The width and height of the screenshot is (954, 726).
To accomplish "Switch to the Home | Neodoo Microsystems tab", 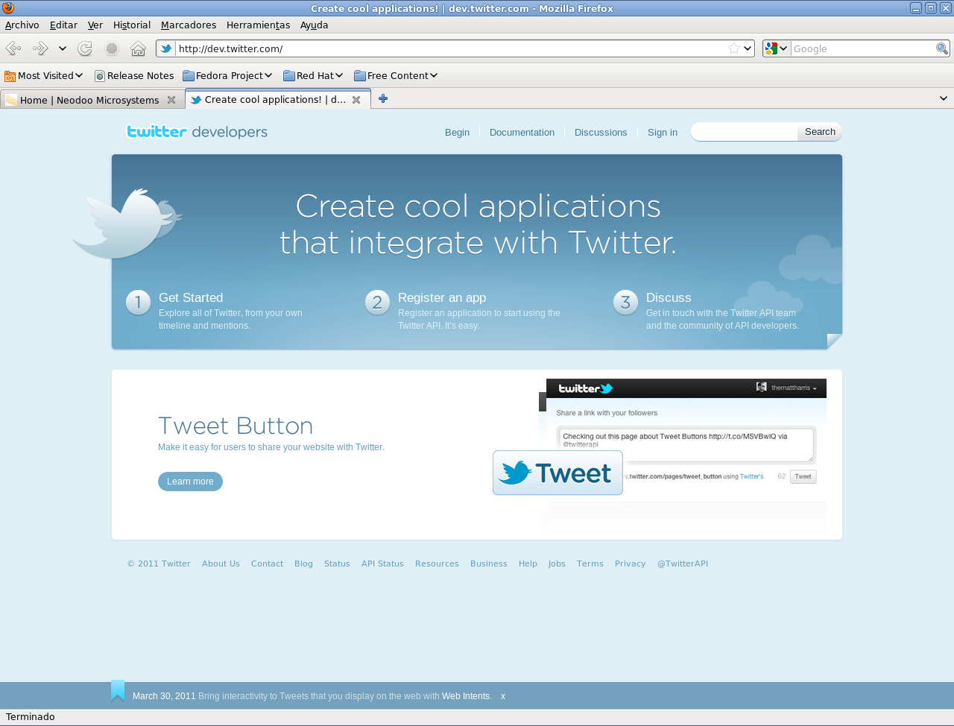I will point(92,100).
